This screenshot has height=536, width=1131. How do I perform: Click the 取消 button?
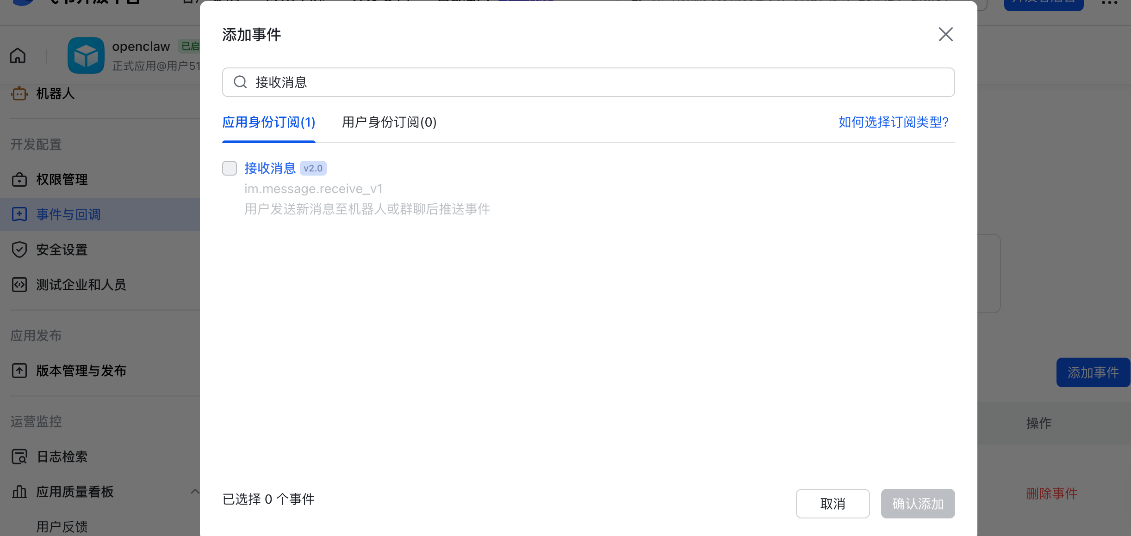click(x=832, y=504)
